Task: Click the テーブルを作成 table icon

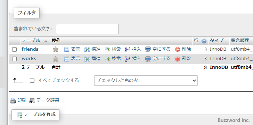Action: (19, 115)
